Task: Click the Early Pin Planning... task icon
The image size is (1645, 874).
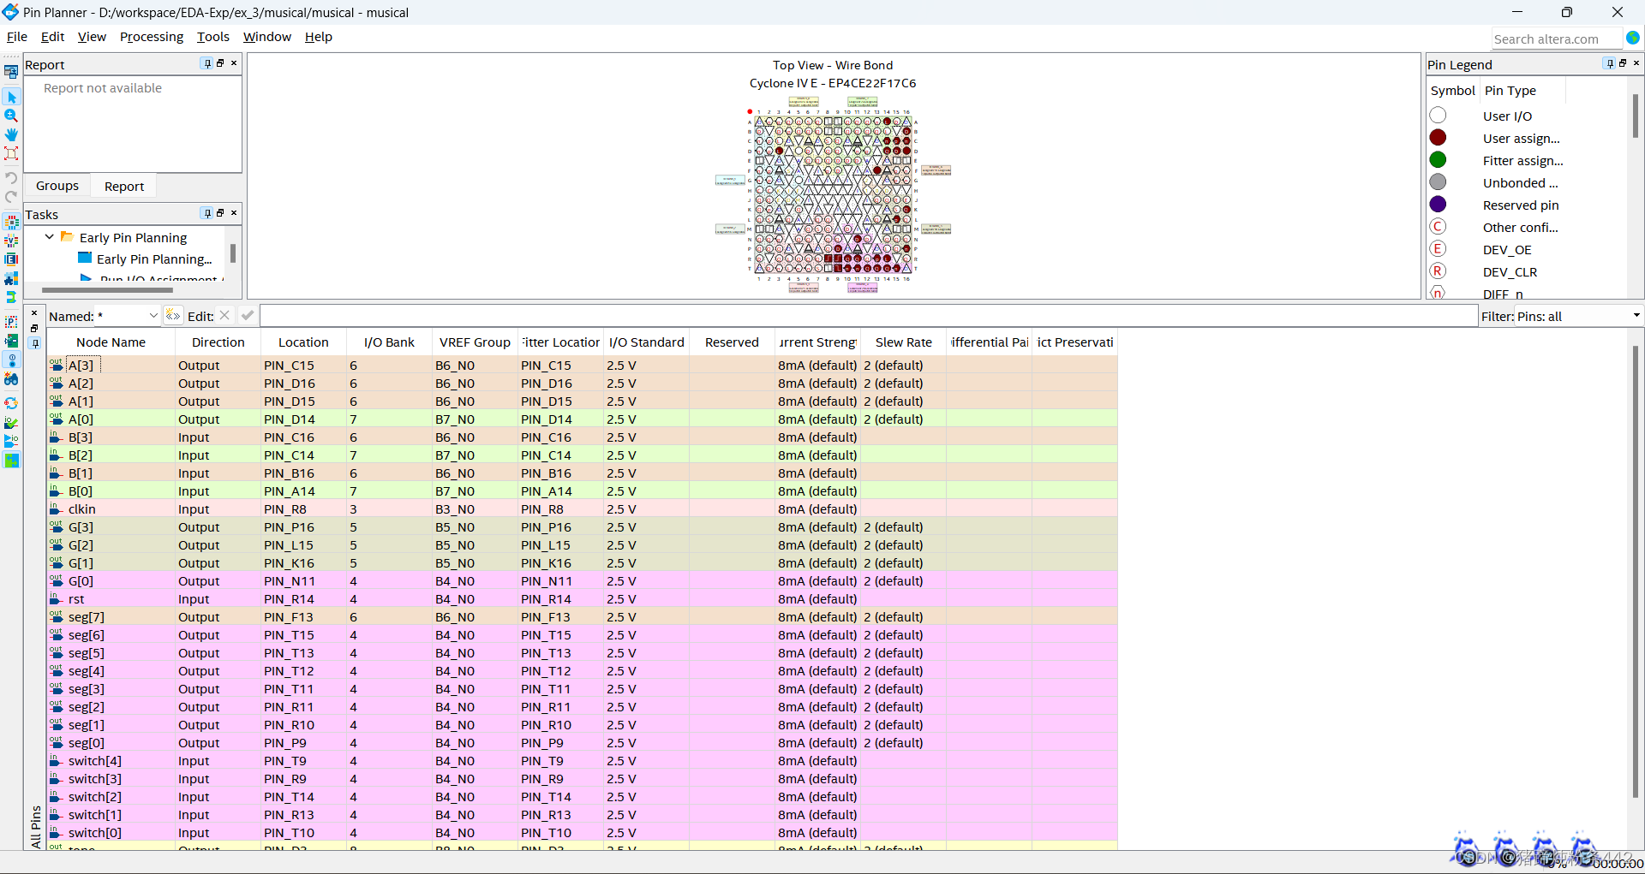Action: [x=85, y=259]
